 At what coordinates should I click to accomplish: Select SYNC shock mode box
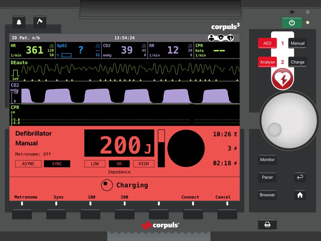click(x=57, y=164)
